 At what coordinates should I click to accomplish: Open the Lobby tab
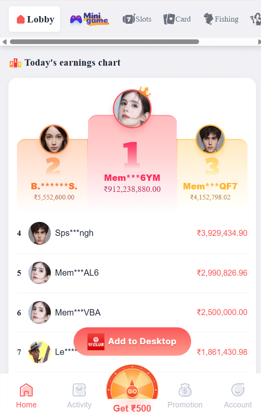pos(35,19)
